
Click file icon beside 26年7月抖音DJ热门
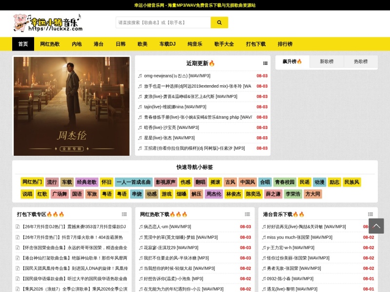pos(18,227)
